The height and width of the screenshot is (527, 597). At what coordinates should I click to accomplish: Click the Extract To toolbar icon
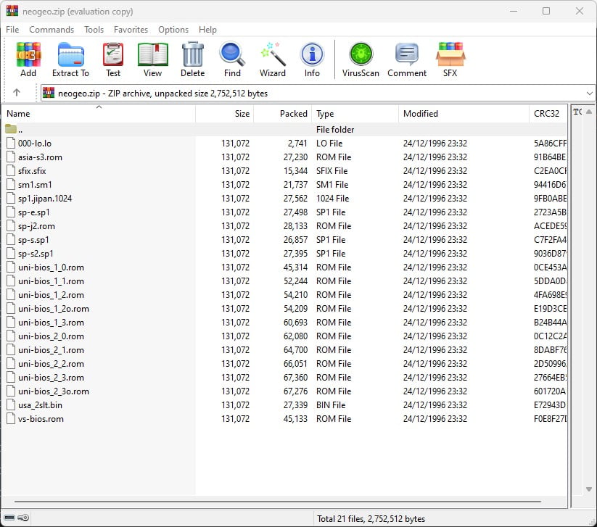71,54
